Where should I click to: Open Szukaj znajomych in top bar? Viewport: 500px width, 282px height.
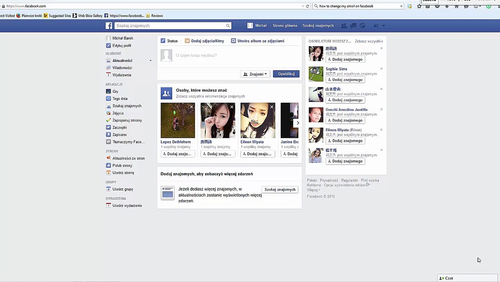point(318,25)
